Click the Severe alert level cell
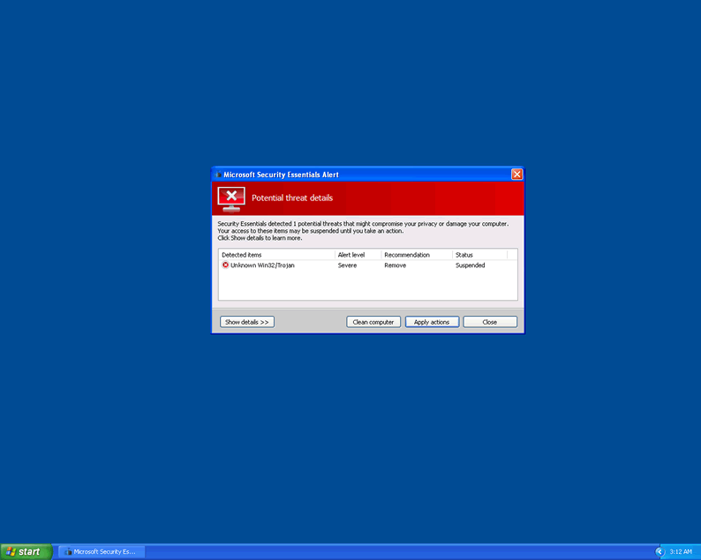This screenshot has height=560, width=701. point(348,265)
